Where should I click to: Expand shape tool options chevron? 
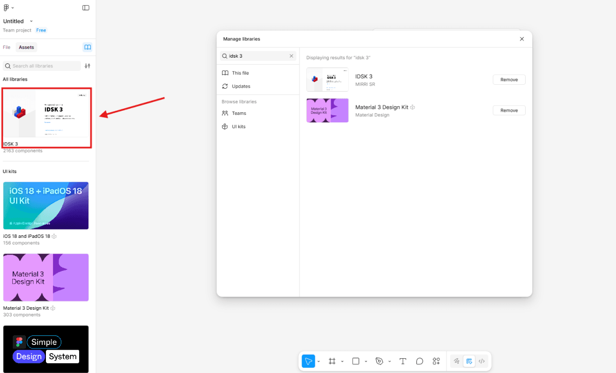coord(365,361)
